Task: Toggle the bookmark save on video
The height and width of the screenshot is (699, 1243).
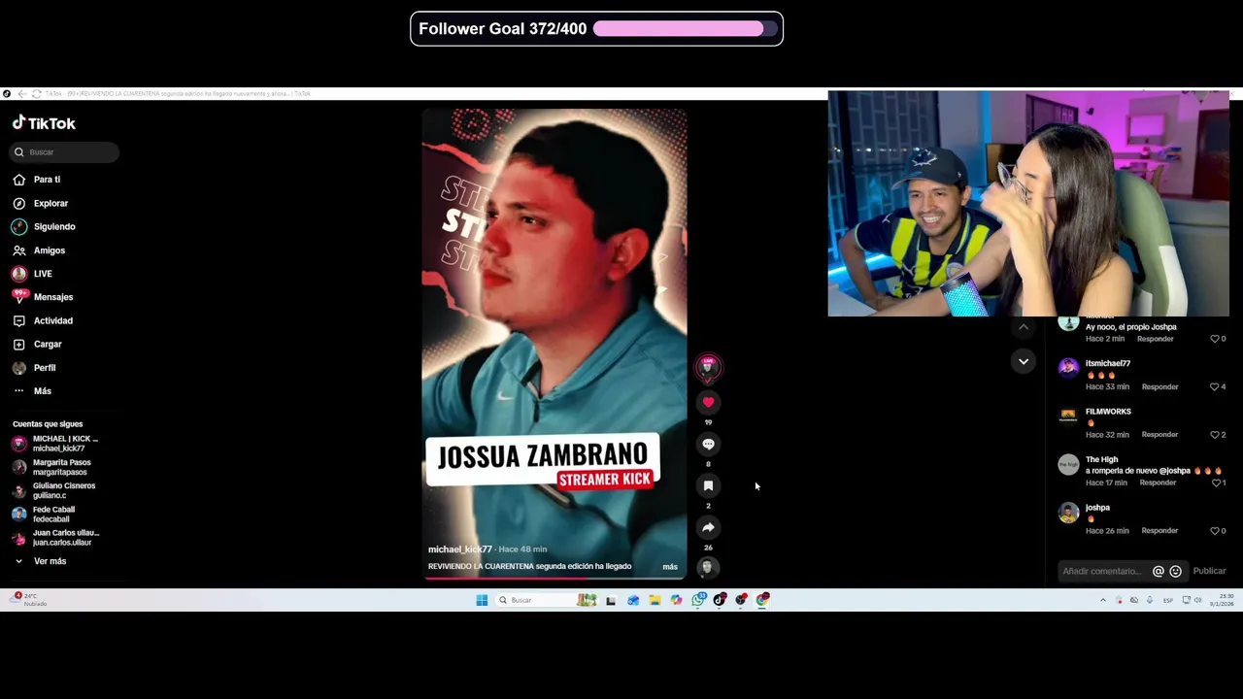Action: (x=708, y=485)
